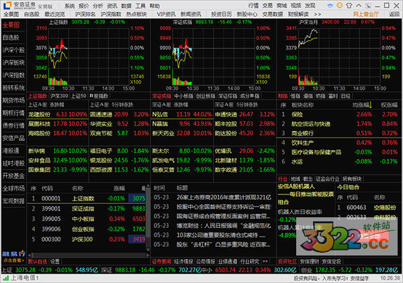Open the shirt-shaped skin theme icon
The height and width of the screenshot is (283, 403).
pos(349,5)
